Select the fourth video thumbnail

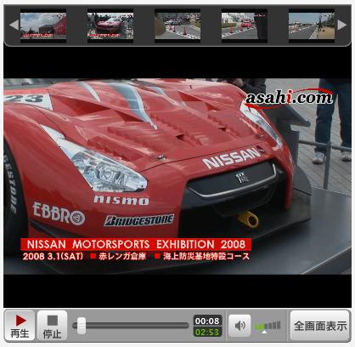point(245,26)
